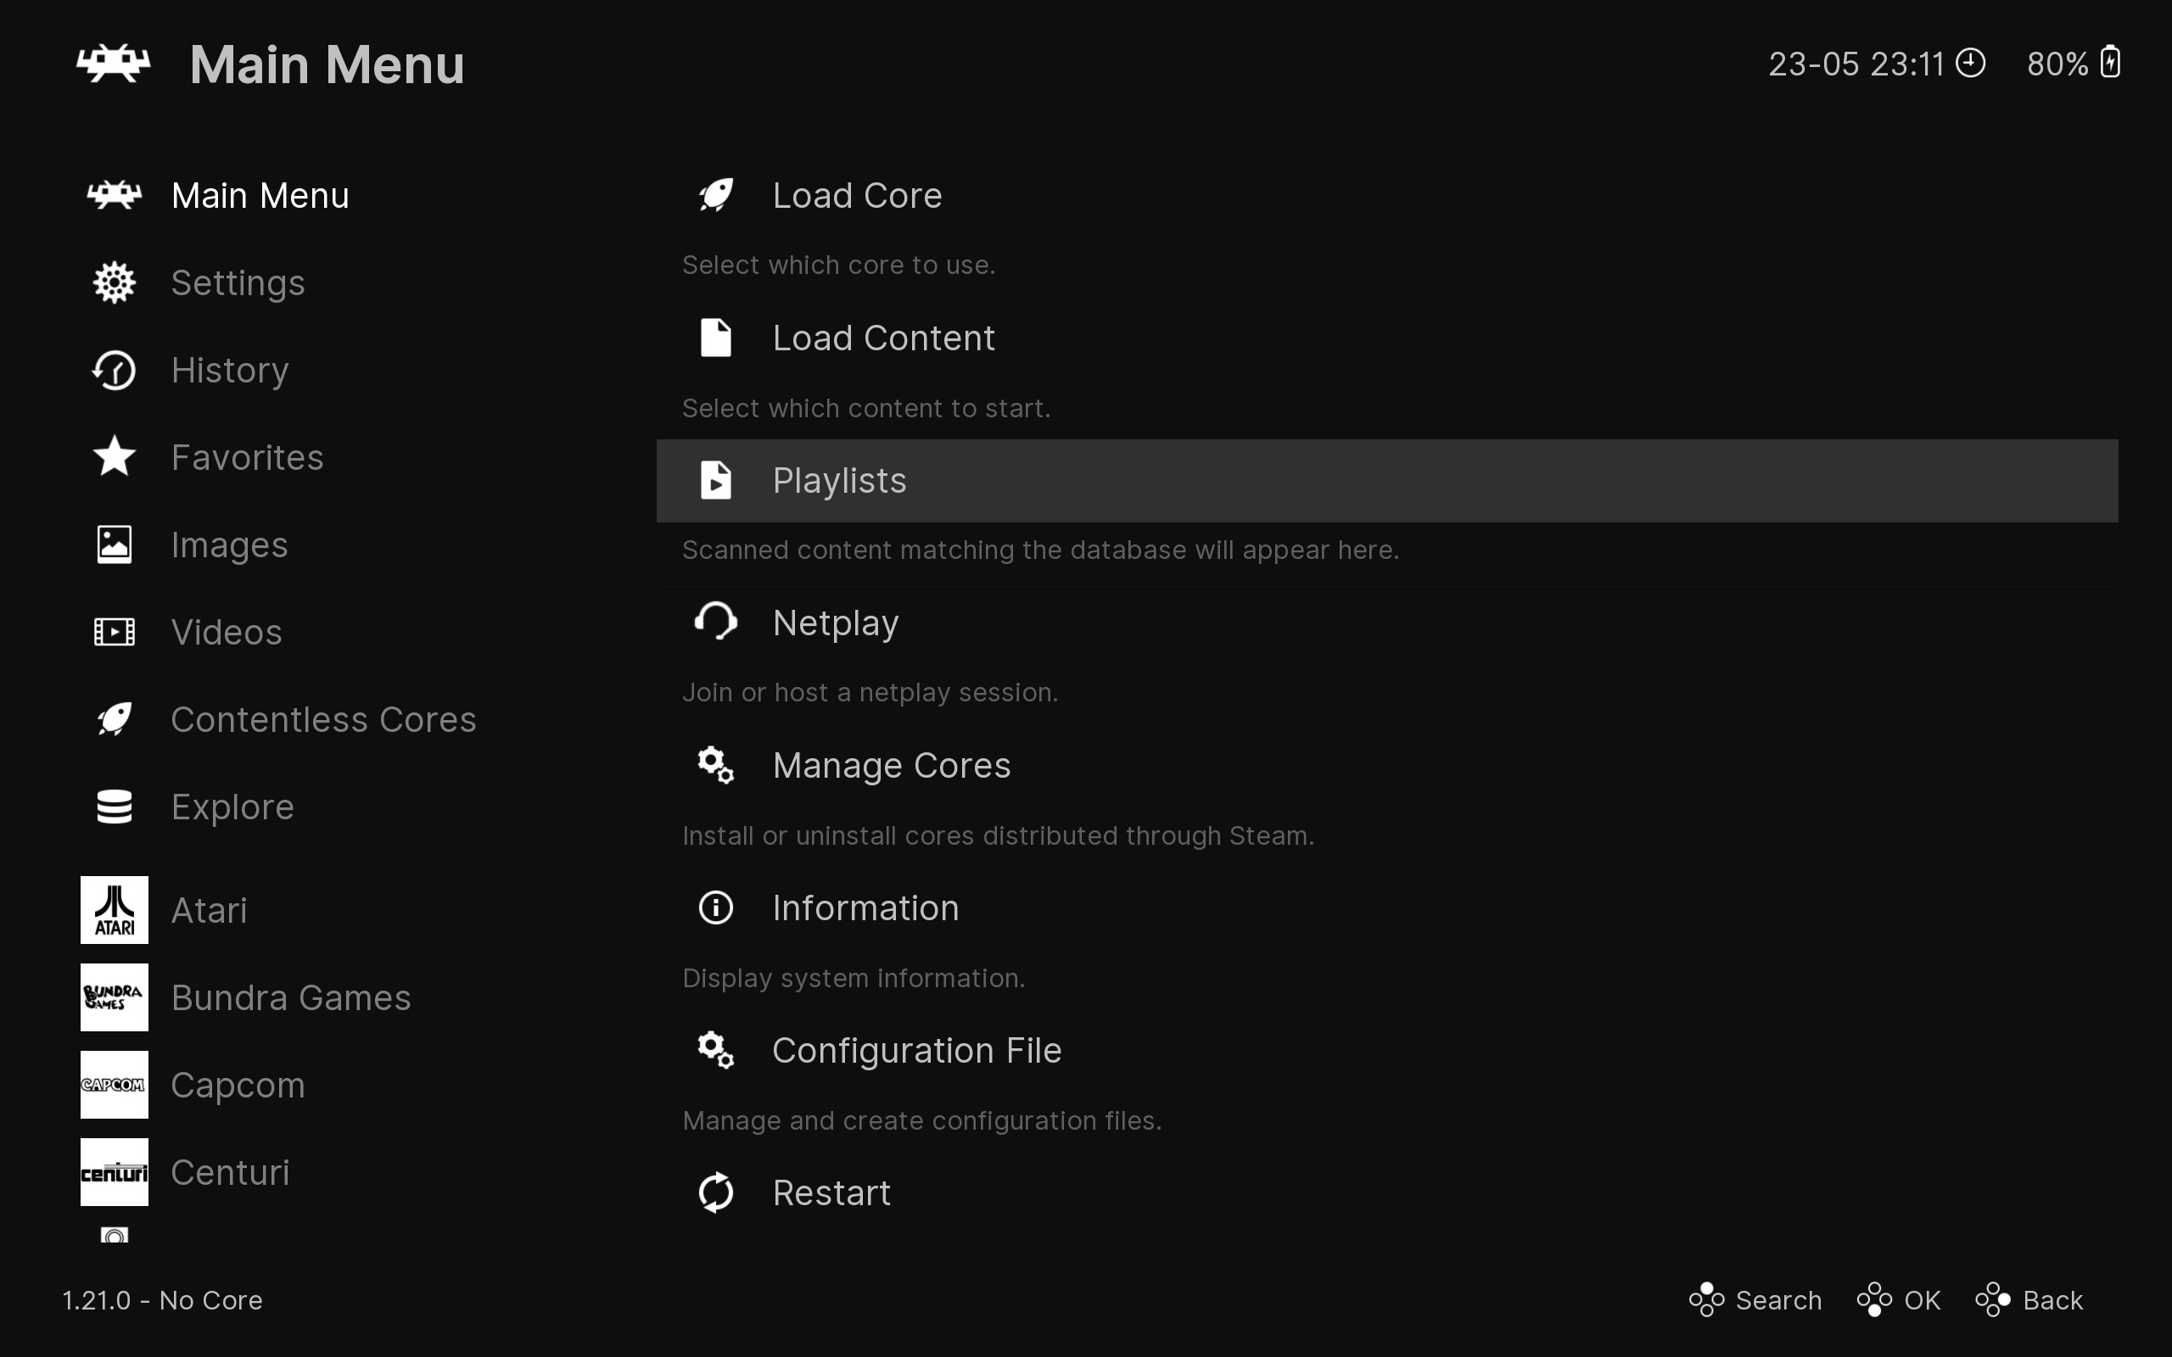Click the Netplay headset icon

pos(715,622)
